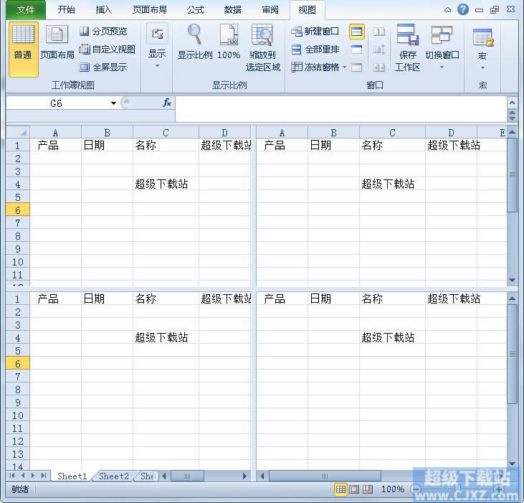
Task: Click the right pane horizontal scrollbar thumb
Action: (325, 476)
